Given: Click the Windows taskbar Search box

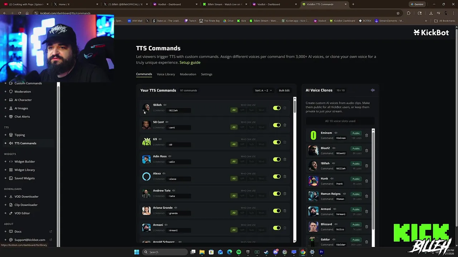Looking at the screenshot, I should (x=164, y=252).
